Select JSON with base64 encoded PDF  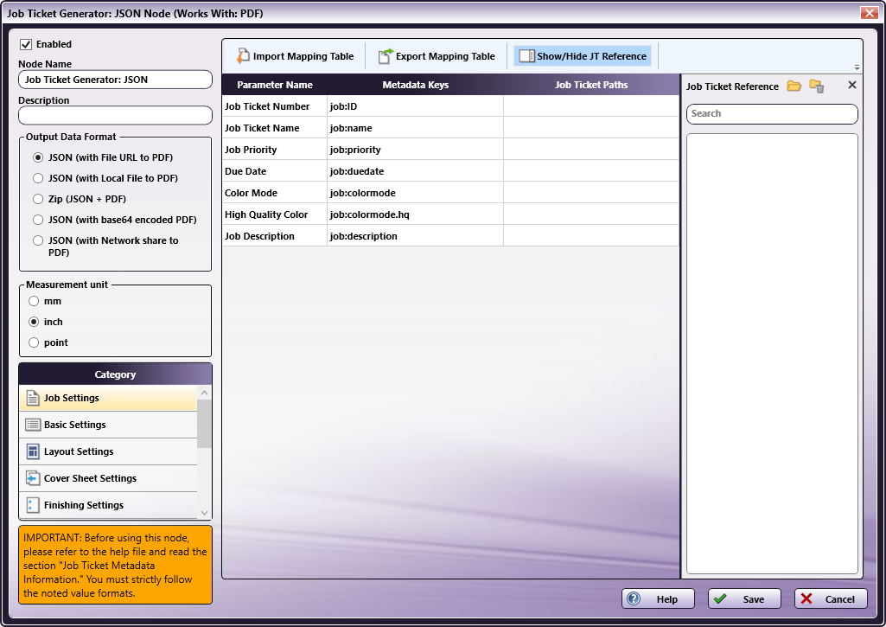tap(38, 220)
